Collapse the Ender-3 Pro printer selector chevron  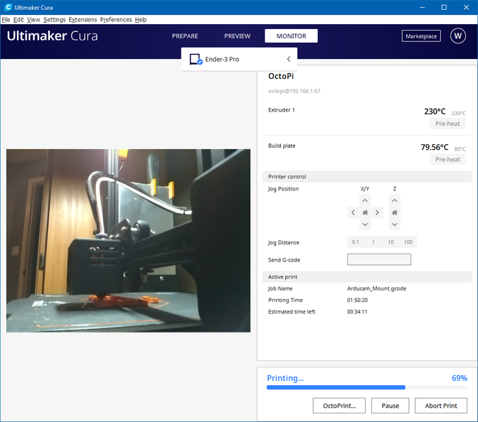click(x=288, y=59)
